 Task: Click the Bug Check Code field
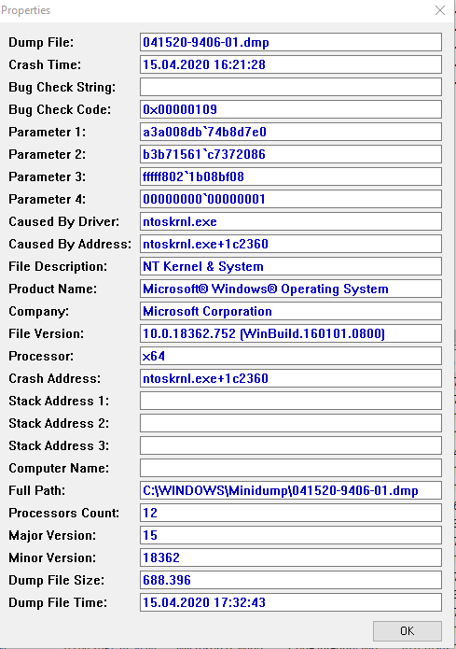pyautogui.click(x=291, y=109)
